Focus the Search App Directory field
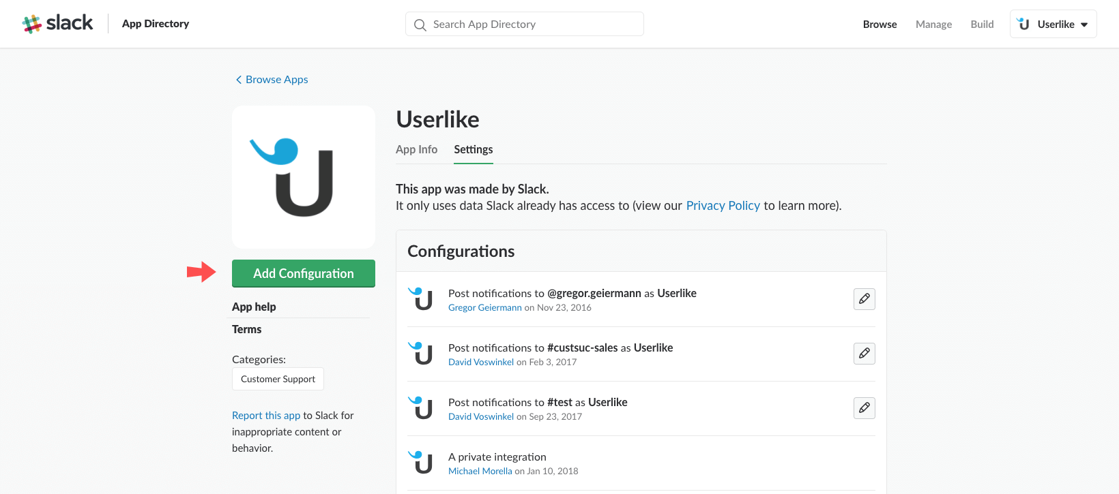This screenshot has width=1119, height=494. pos(525,24)
